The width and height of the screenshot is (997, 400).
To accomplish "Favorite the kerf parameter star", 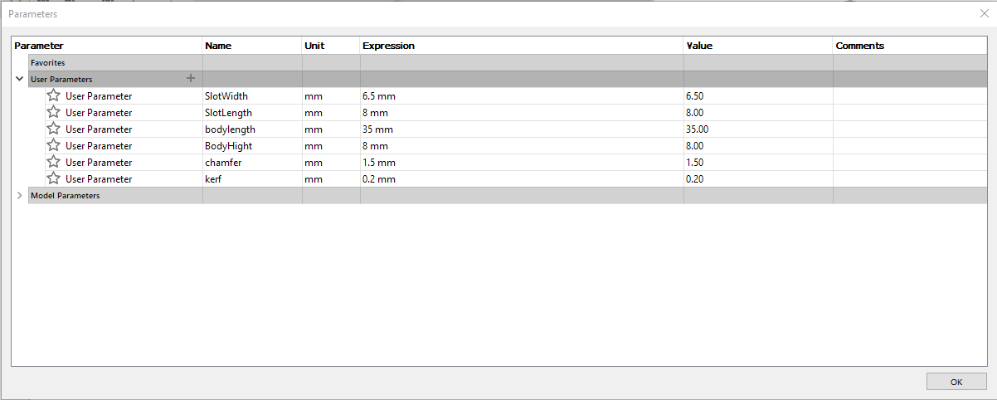I will tap(54, 178).
